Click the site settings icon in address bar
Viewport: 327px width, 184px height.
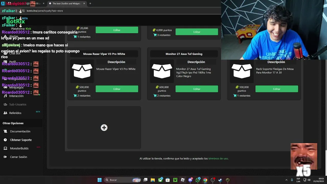(x=23, y=11)
